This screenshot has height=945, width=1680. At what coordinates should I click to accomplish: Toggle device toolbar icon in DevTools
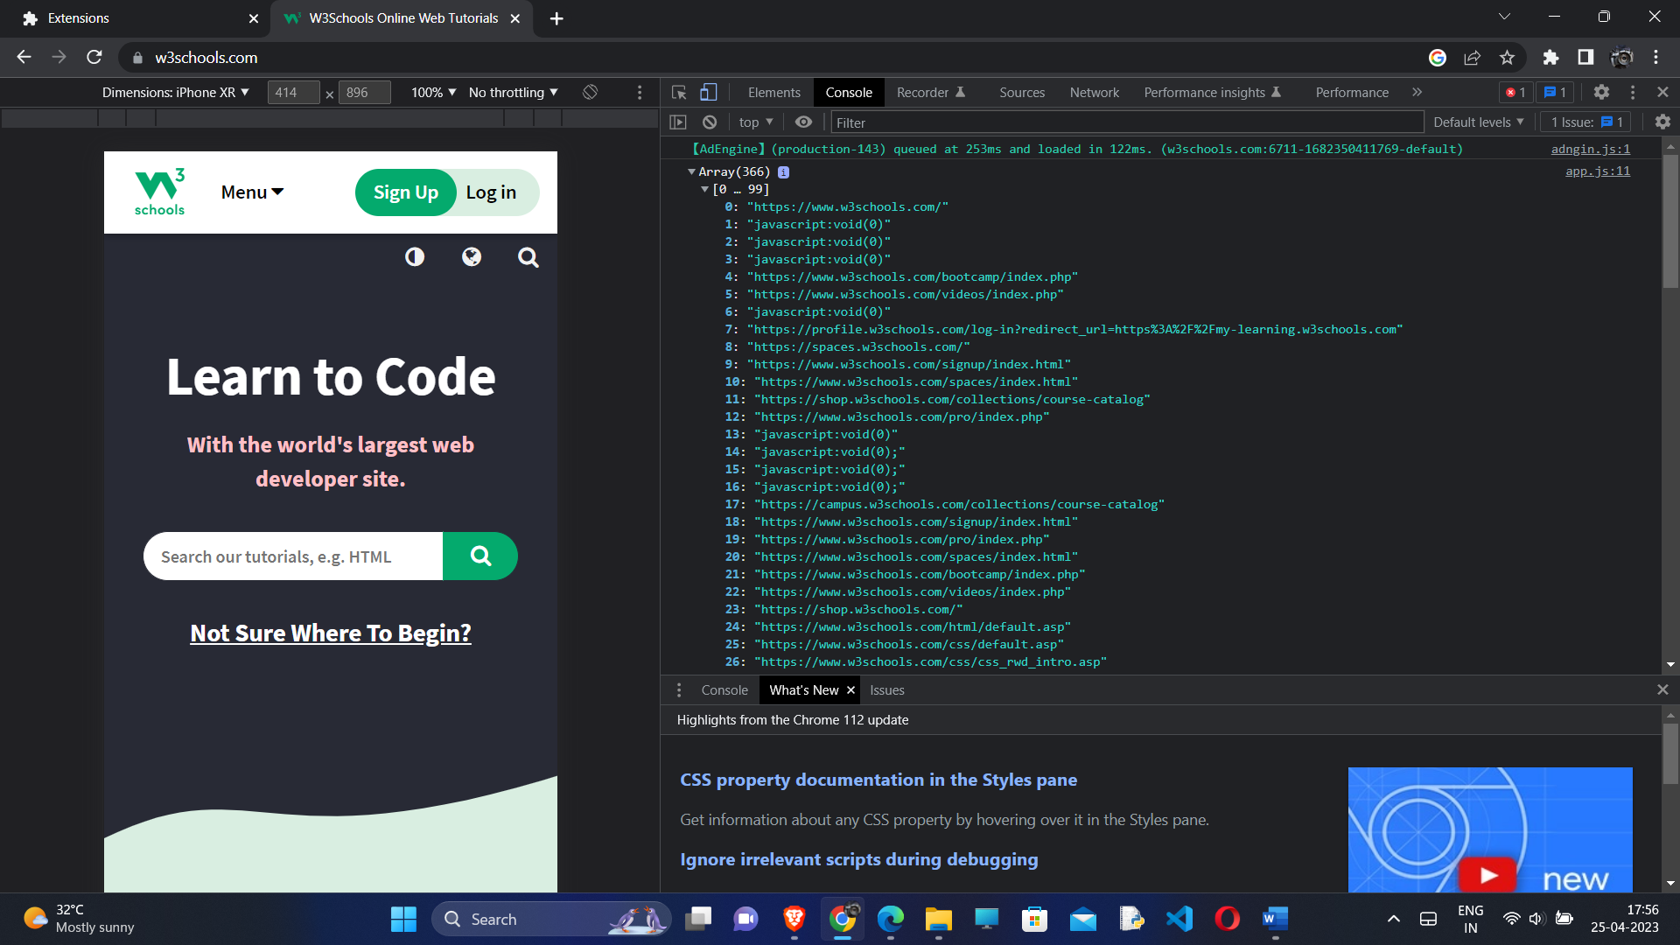click(x=709, y=92)
